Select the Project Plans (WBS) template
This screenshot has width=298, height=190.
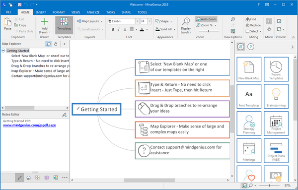point(276,151)
